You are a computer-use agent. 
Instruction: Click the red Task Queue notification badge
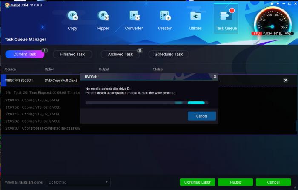pos(232,11)
